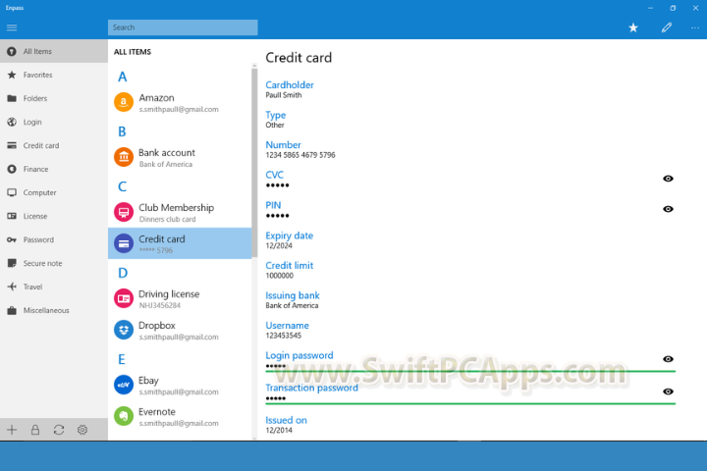Select the Dropbox icon in list

pos(124,330)
